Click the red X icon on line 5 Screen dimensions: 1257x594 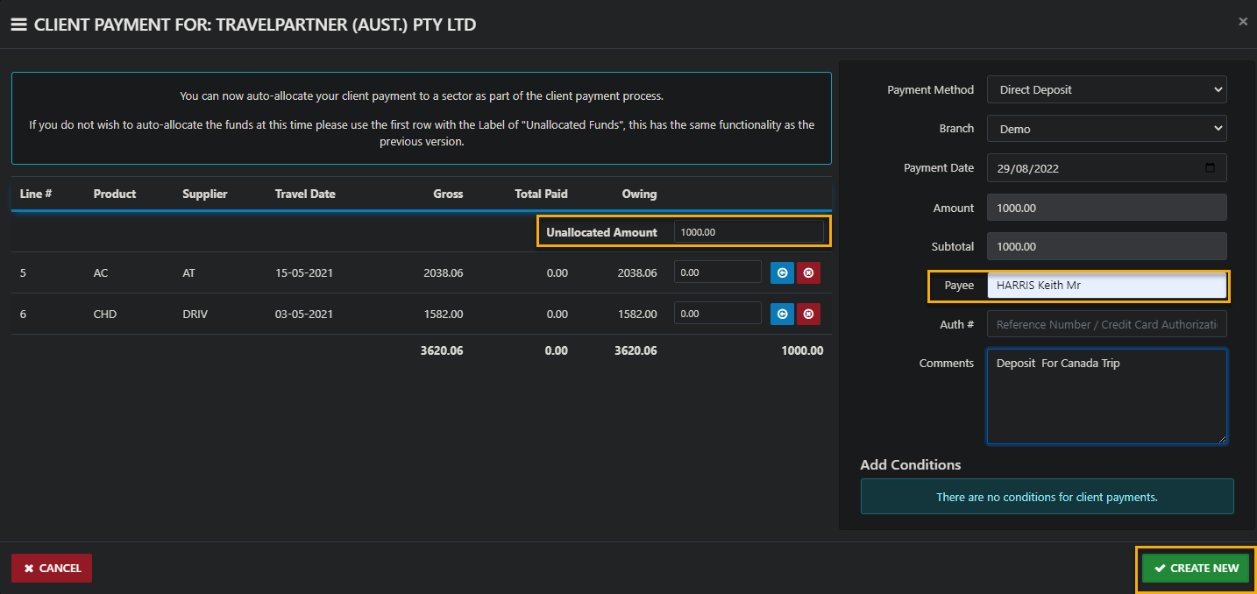808,272
